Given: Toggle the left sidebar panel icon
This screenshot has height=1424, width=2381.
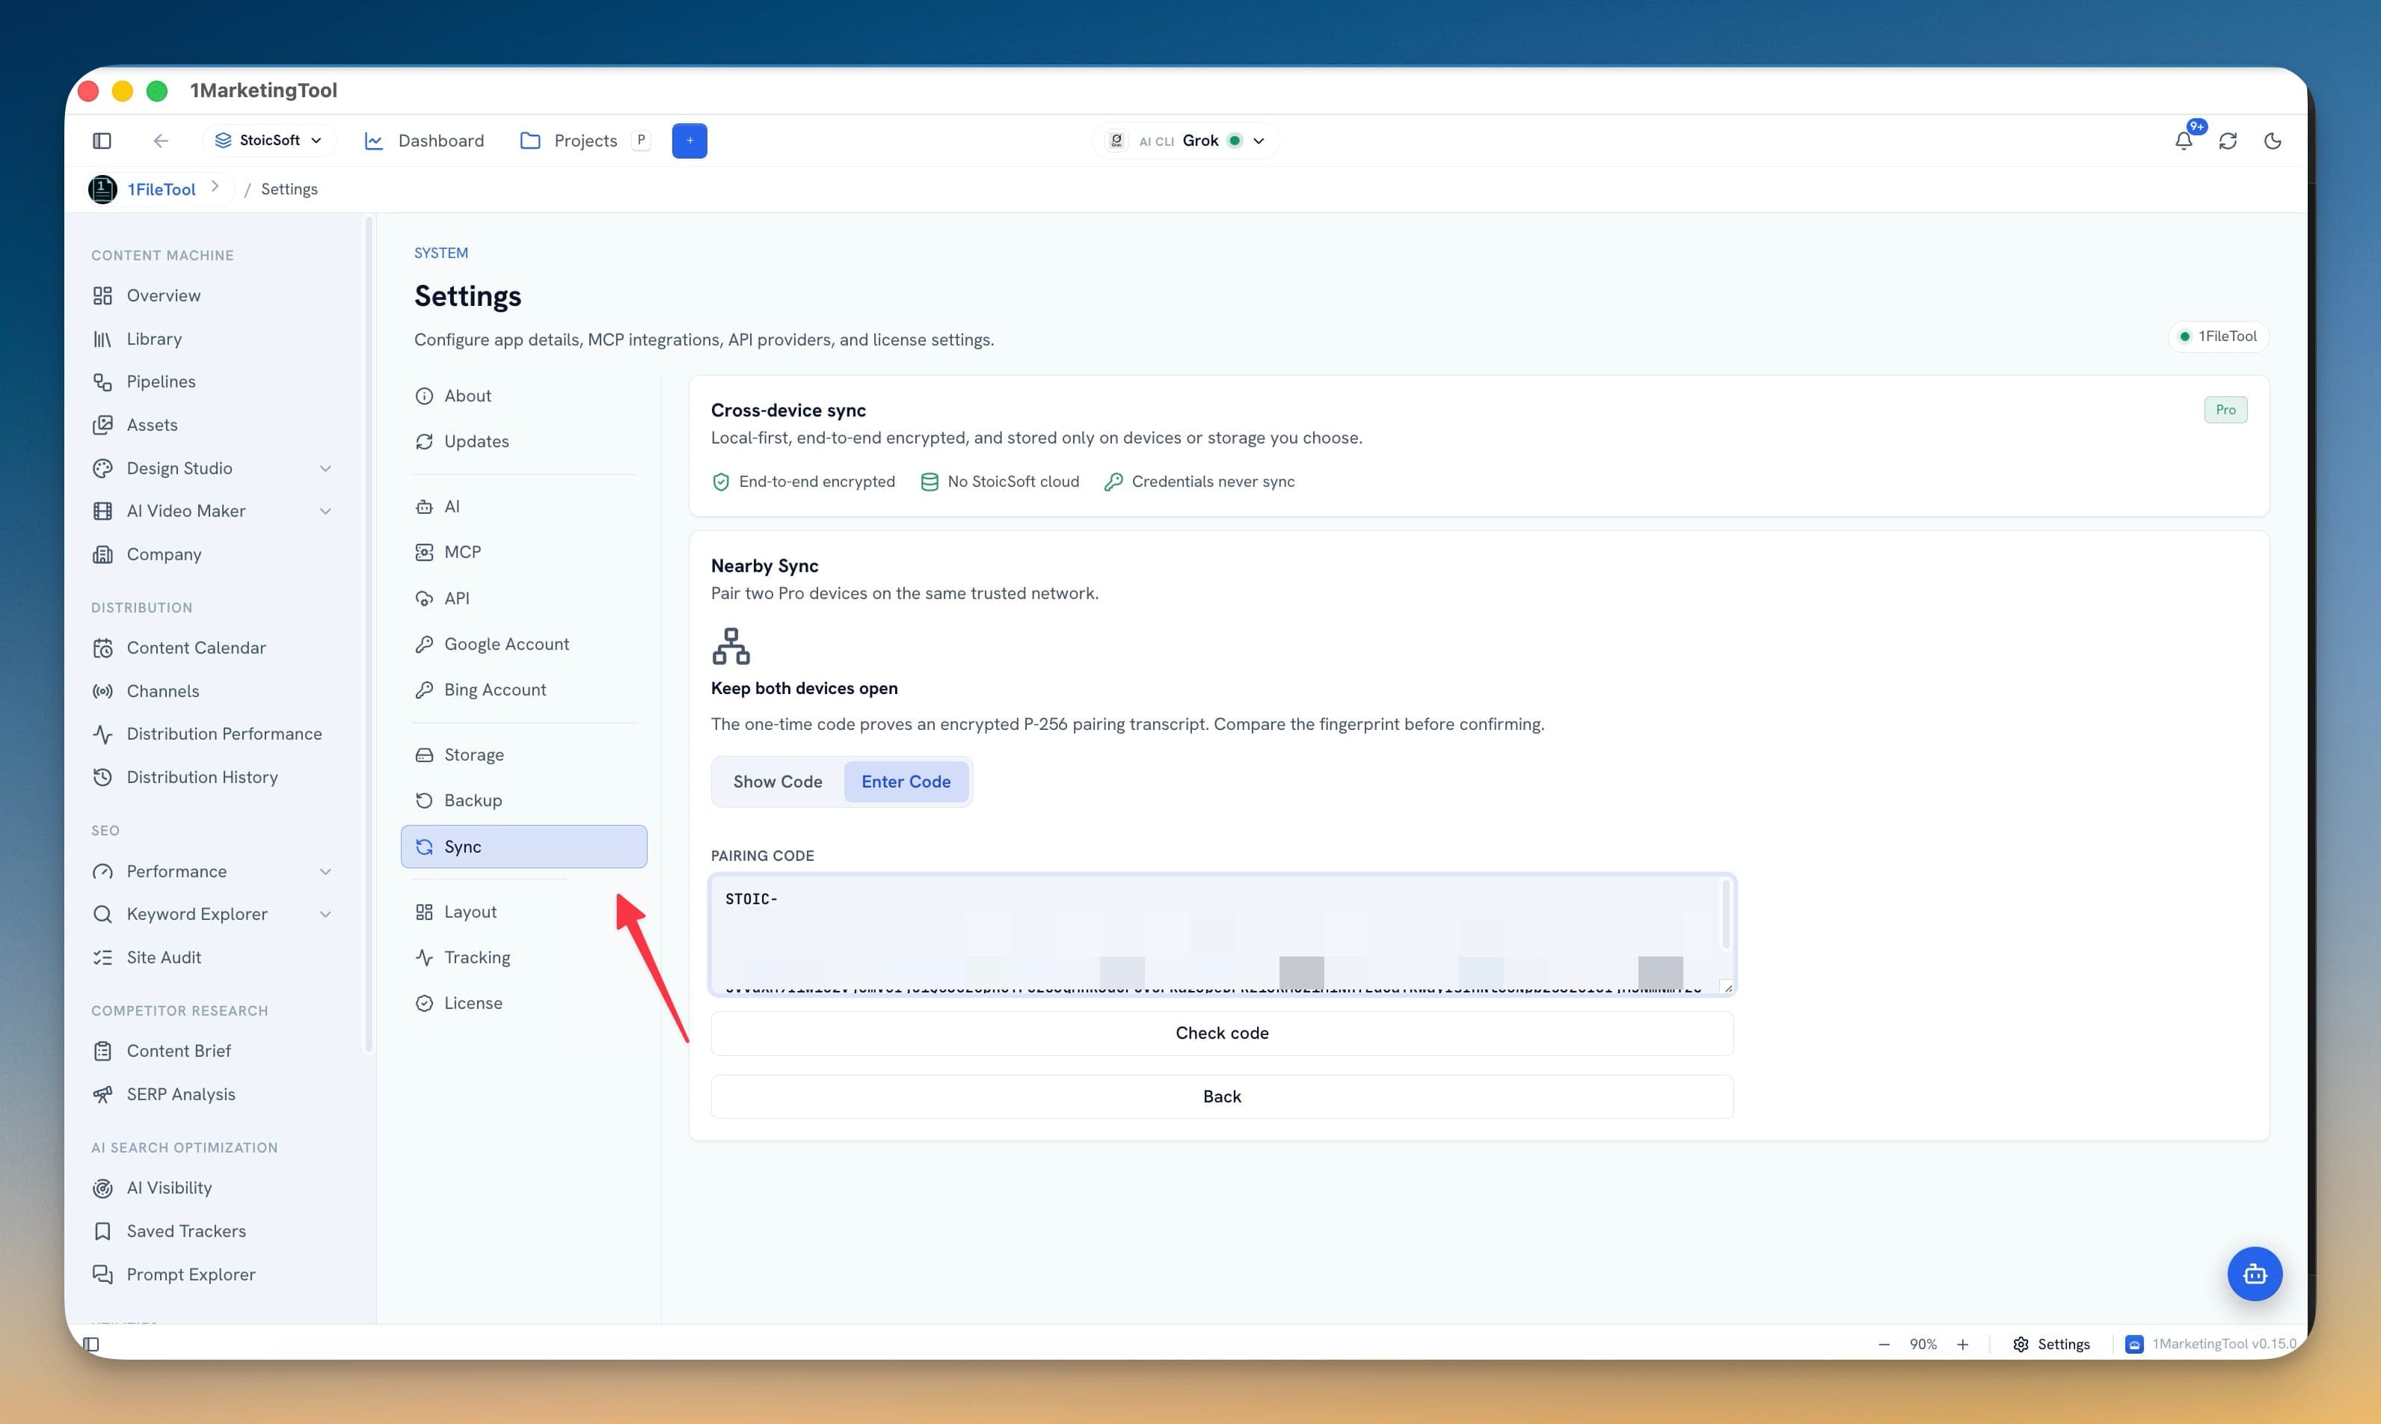Looking at the screenshot, I should (102, 140).
